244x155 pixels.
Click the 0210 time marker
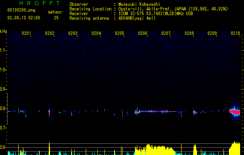click(x=235, y=33)
